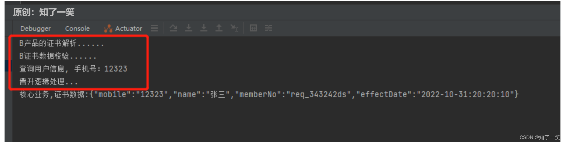Click the memberNo value req_343242ds
Screen dimensions: 565x143
coord(319,95)
